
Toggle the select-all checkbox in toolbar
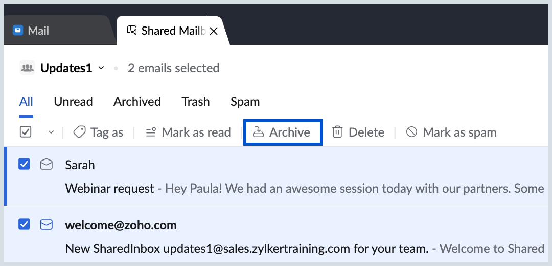tap(26, 132)
